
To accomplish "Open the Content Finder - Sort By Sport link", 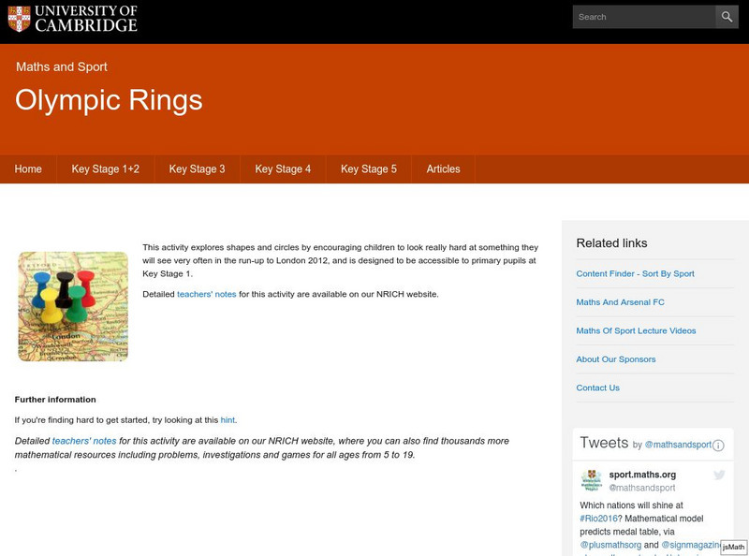I will click(635, 274).
